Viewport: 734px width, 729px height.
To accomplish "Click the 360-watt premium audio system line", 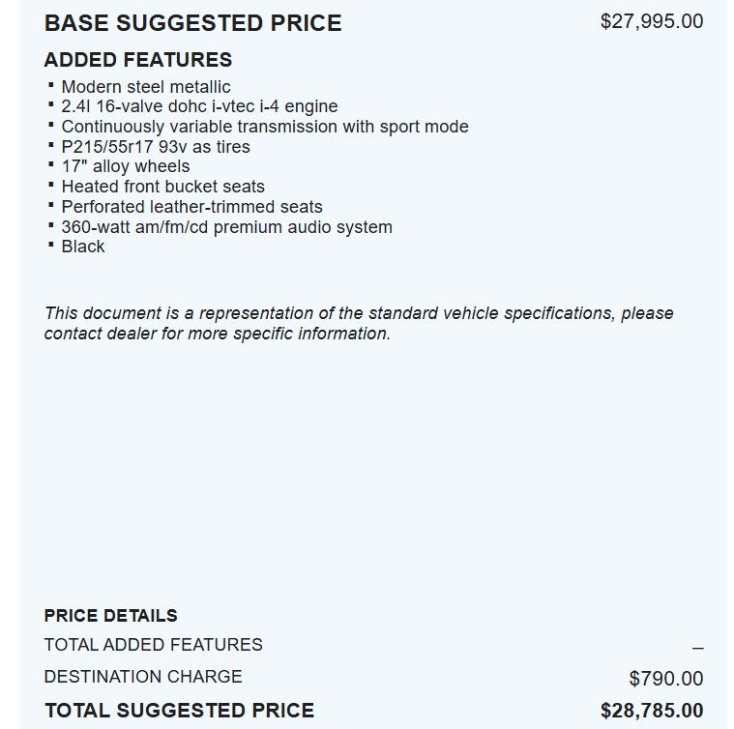I will tap(226, 227).
